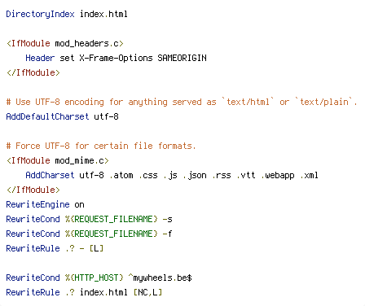Click the UTF-8 encoding comment line
This screenshot has width=365, height=306.
[x=182, y=102]
